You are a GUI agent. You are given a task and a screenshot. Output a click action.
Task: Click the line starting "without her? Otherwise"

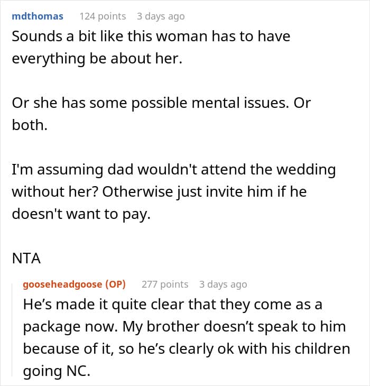(159, 190)
